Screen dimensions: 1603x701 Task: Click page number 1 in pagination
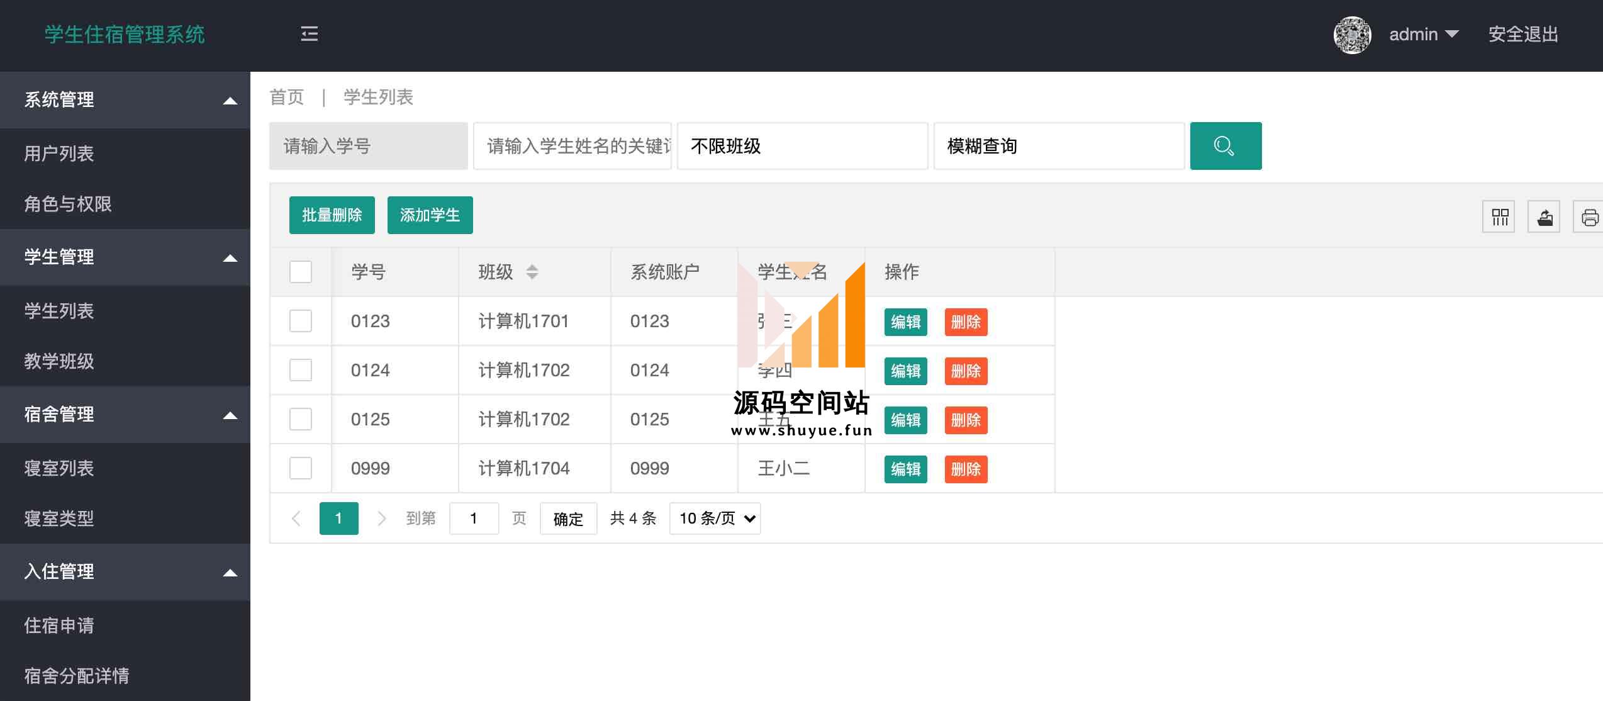click(339, 519)
